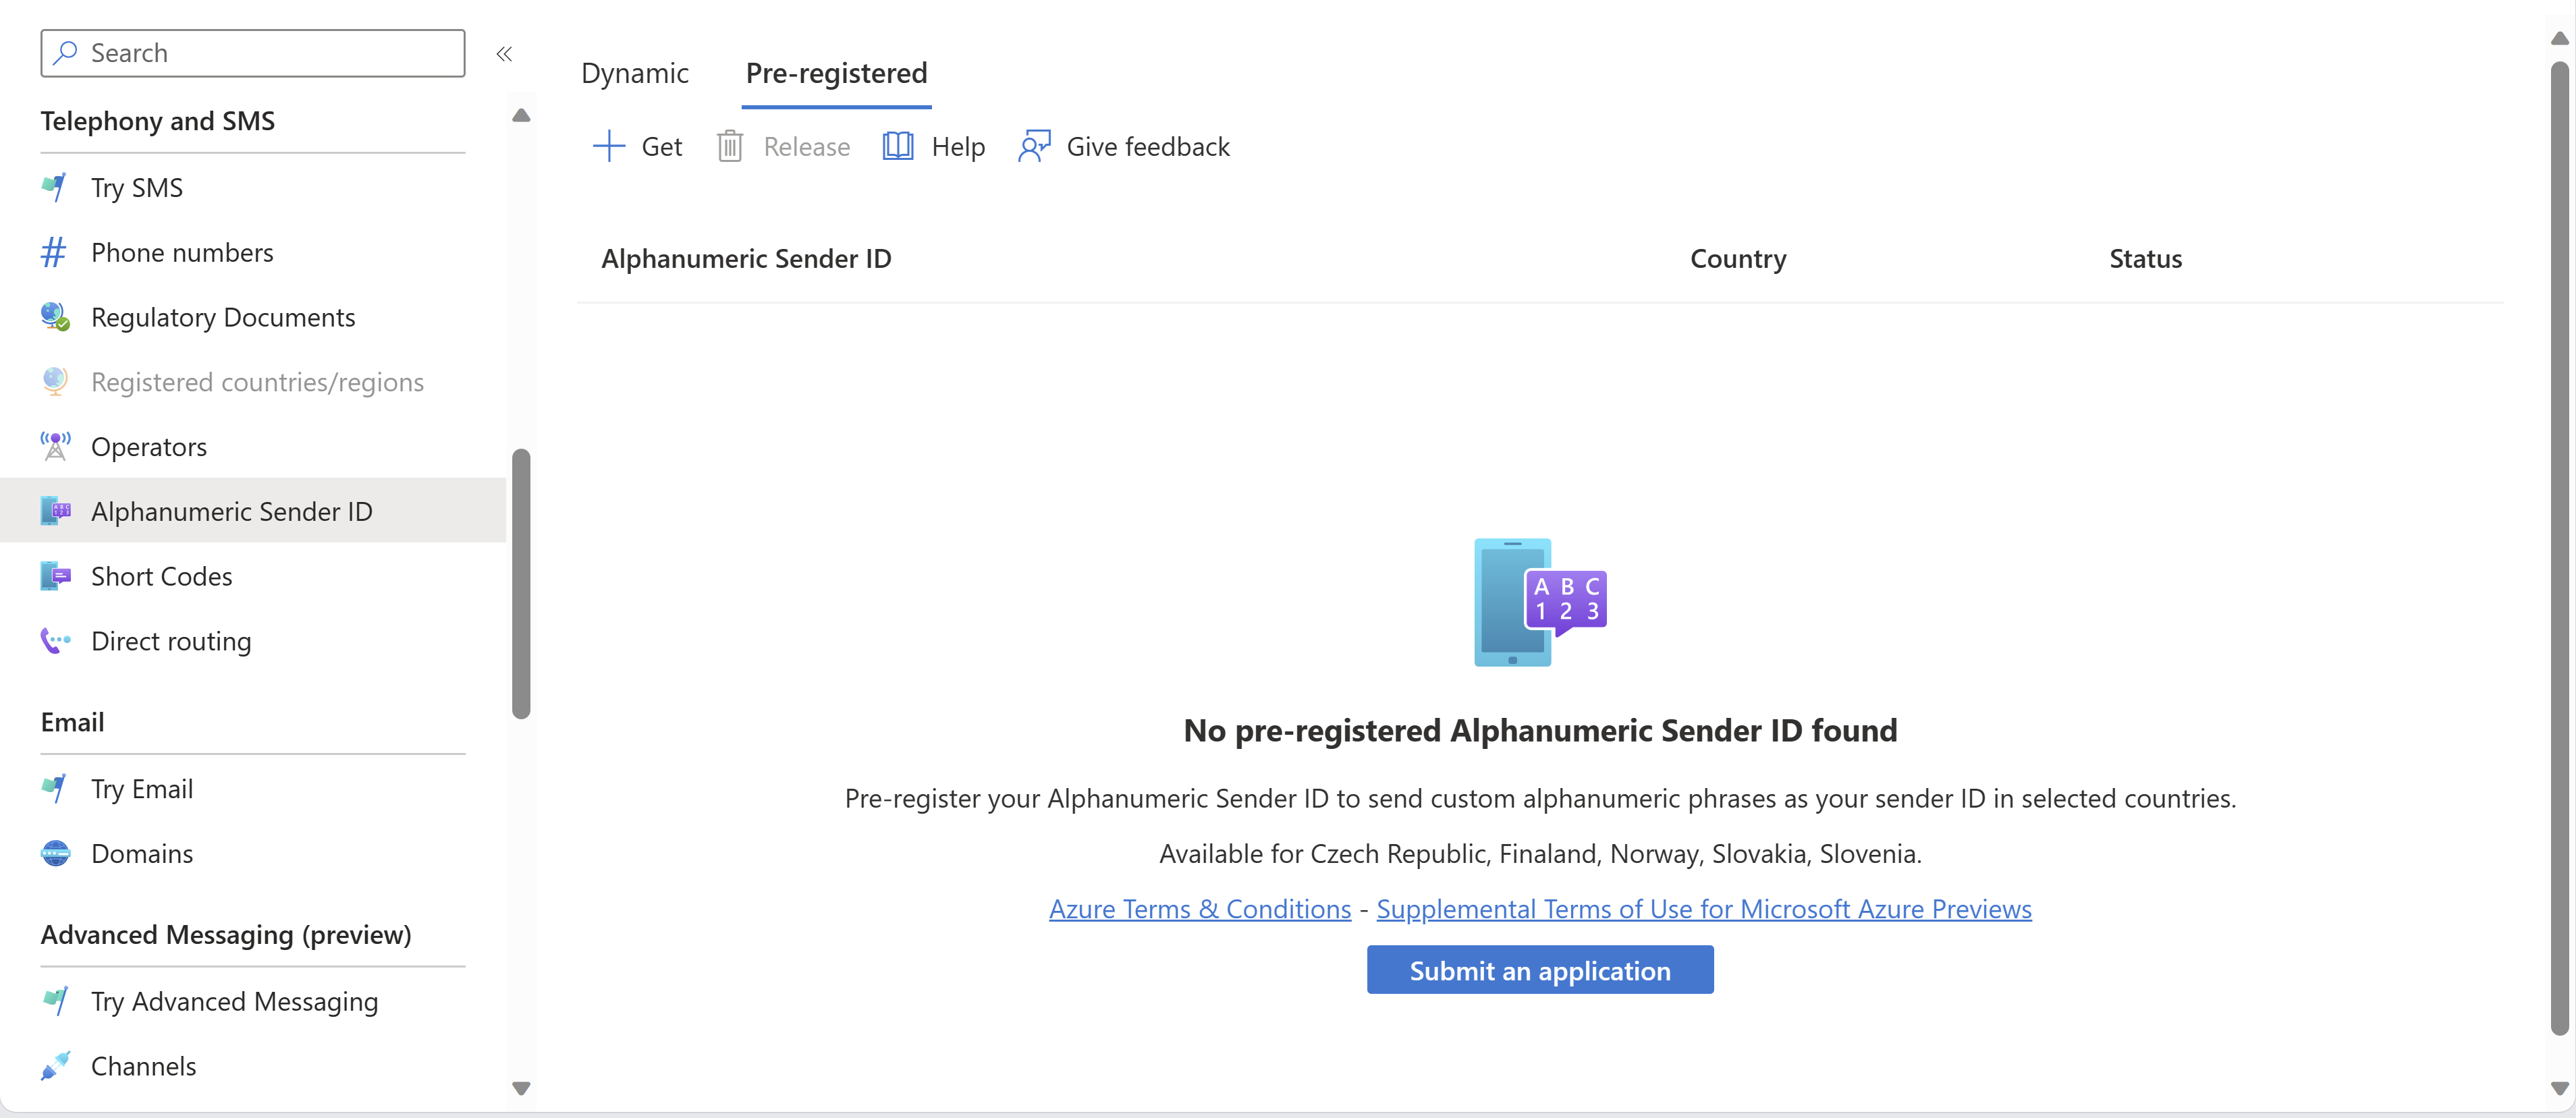Screen dimensions: 2576x1118
Task: Switch to the Dynamic tab
Action: 638,71
